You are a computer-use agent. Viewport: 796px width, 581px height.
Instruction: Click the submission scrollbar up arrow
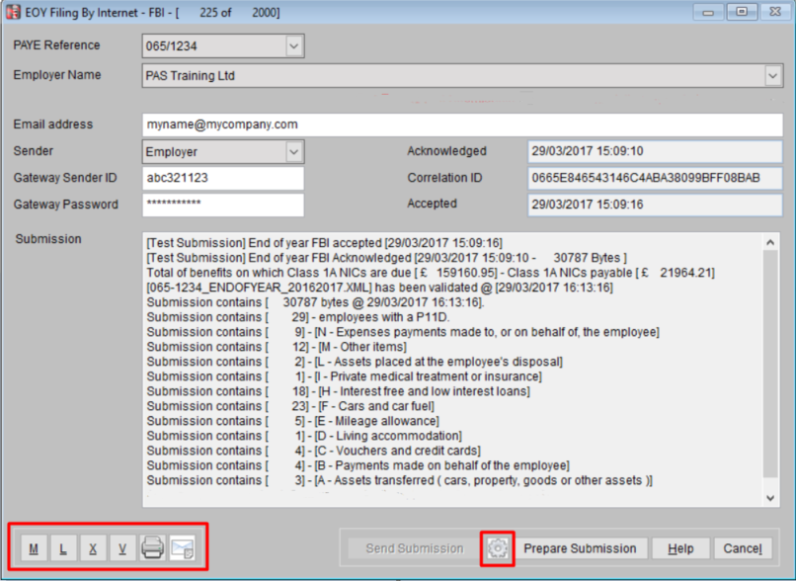click(770, 243)
